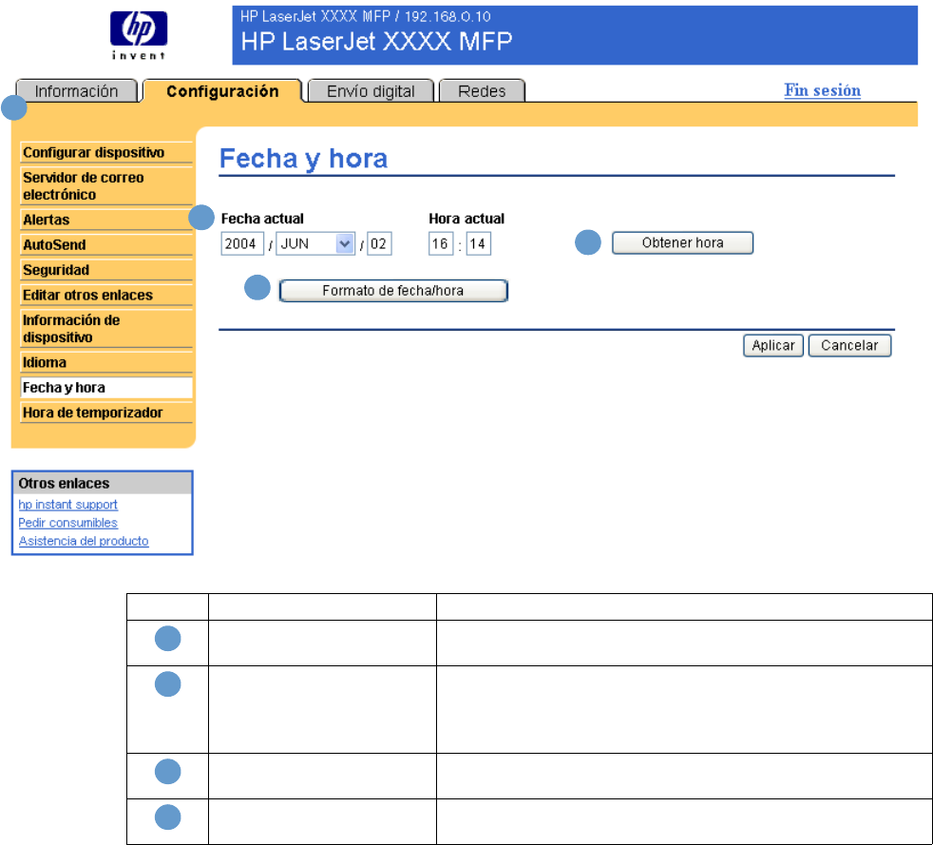This screenshot has height=845, width=933.
Task: Click the HP invent logo
Action: (139, 35)
